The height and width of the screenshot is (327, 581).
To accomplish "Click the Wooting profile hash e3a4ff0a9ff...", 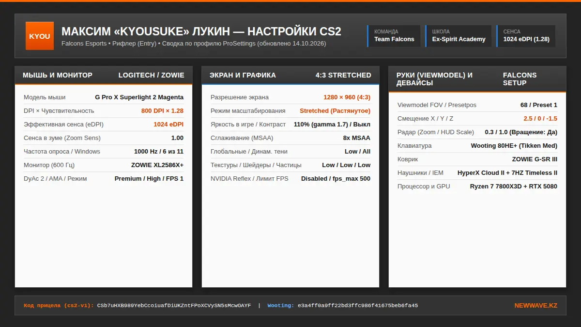I will [358, 306].
